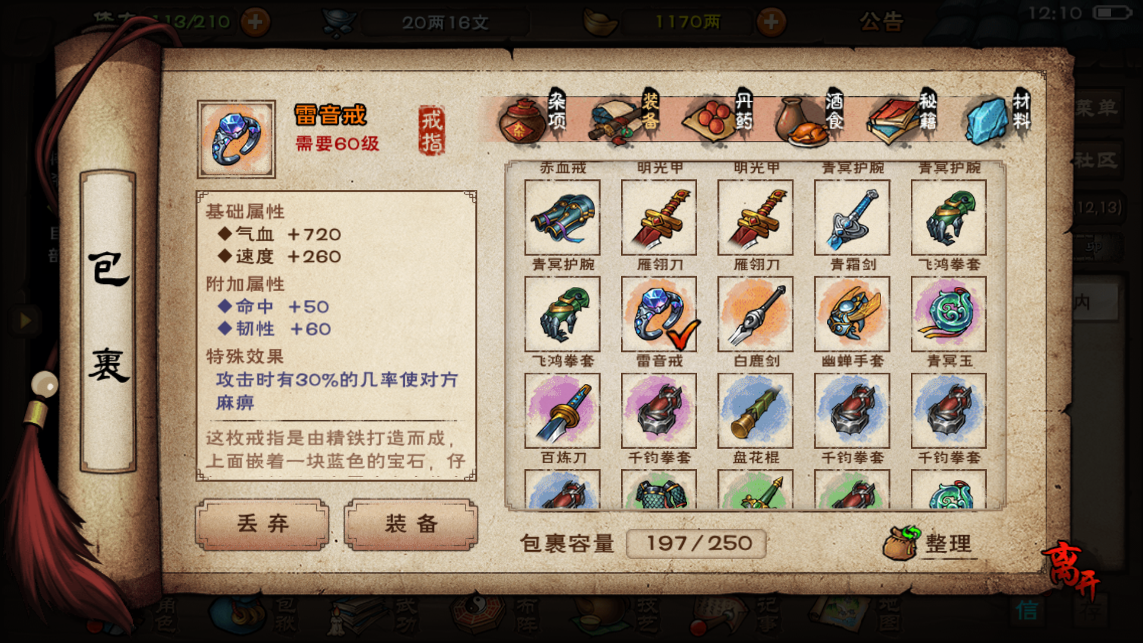Screen dimensions: 1143x643
Task: Click the 雷音戒 item preview thumbnail
Action: pos(236,139)
